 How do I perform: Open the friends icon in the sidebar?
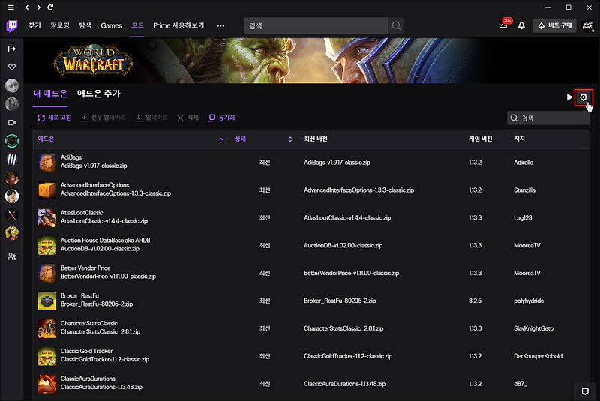[x=12, y=256]
